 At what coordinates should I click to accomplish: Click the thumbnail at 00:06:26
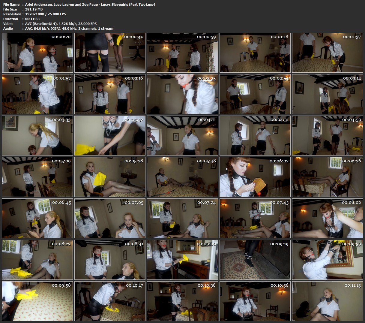coord(328,177)
